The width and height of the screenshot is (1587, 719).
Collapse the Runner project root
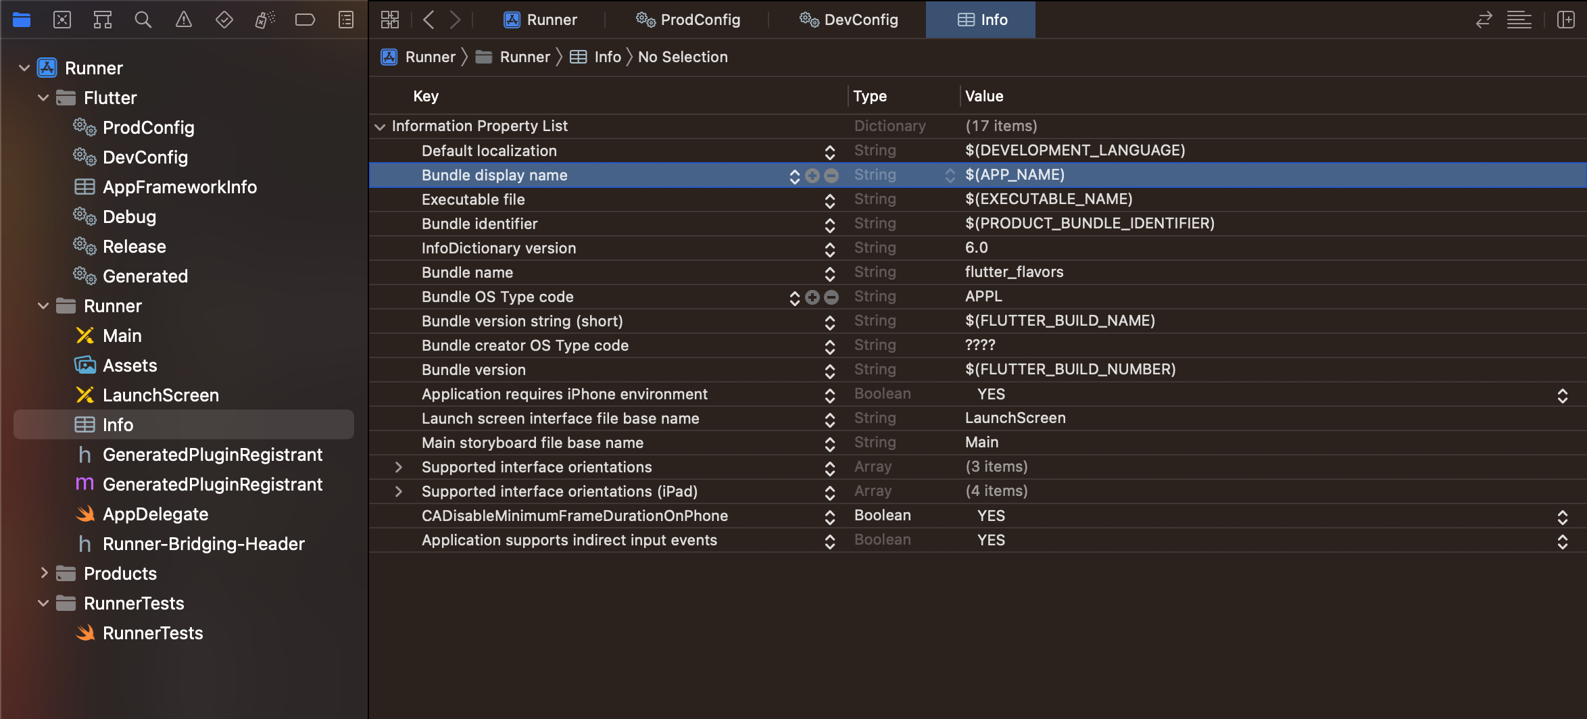pyautogui.click(x=24, y=68)
